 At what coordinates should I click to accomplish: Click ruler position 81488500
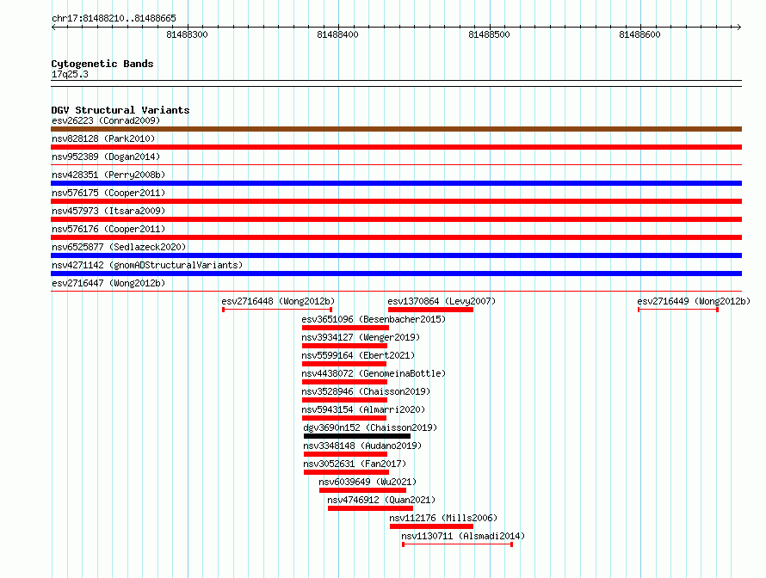489,34
